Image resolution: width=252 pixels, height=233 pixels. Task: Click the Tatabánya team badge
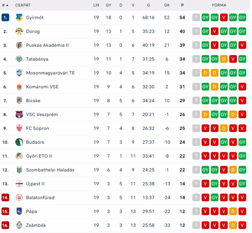(x=19, y=59)
